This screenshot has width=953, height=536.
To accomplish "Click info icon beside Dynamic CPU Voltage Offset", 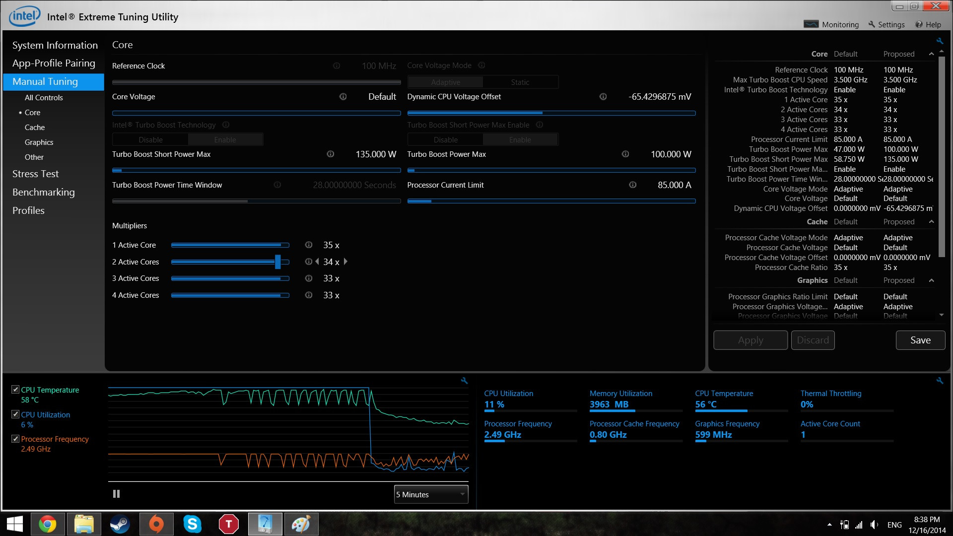I will tap(603, 97).
